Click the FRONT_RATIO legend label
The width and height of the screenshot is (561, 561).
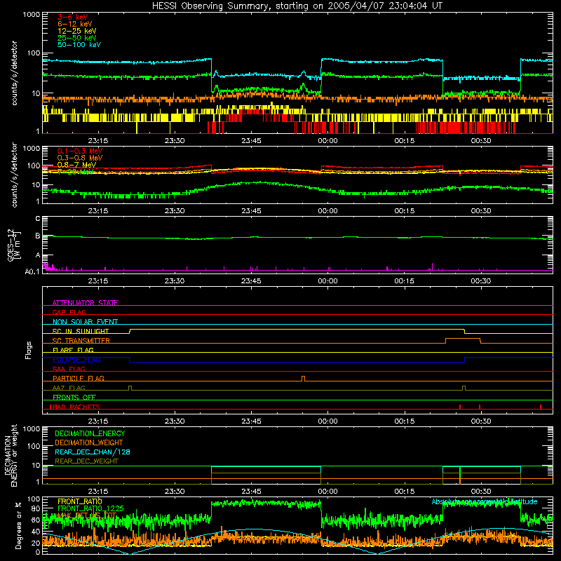pyautogui.click(x=80, y=501)
